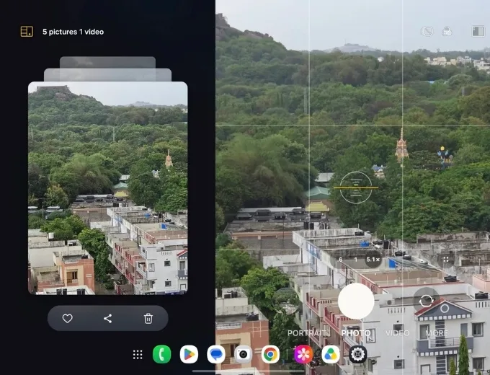490x375 pixels.
Task: Open the latest captured photo preview
Action: click(108, 188)
